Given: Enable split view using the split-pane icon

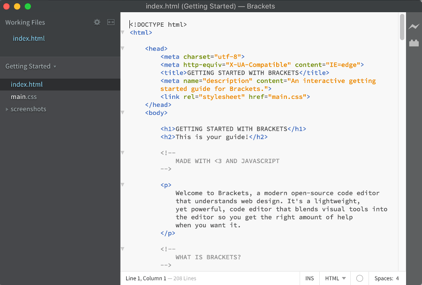Looking at the screenshot, I should (x=111, y=22).
